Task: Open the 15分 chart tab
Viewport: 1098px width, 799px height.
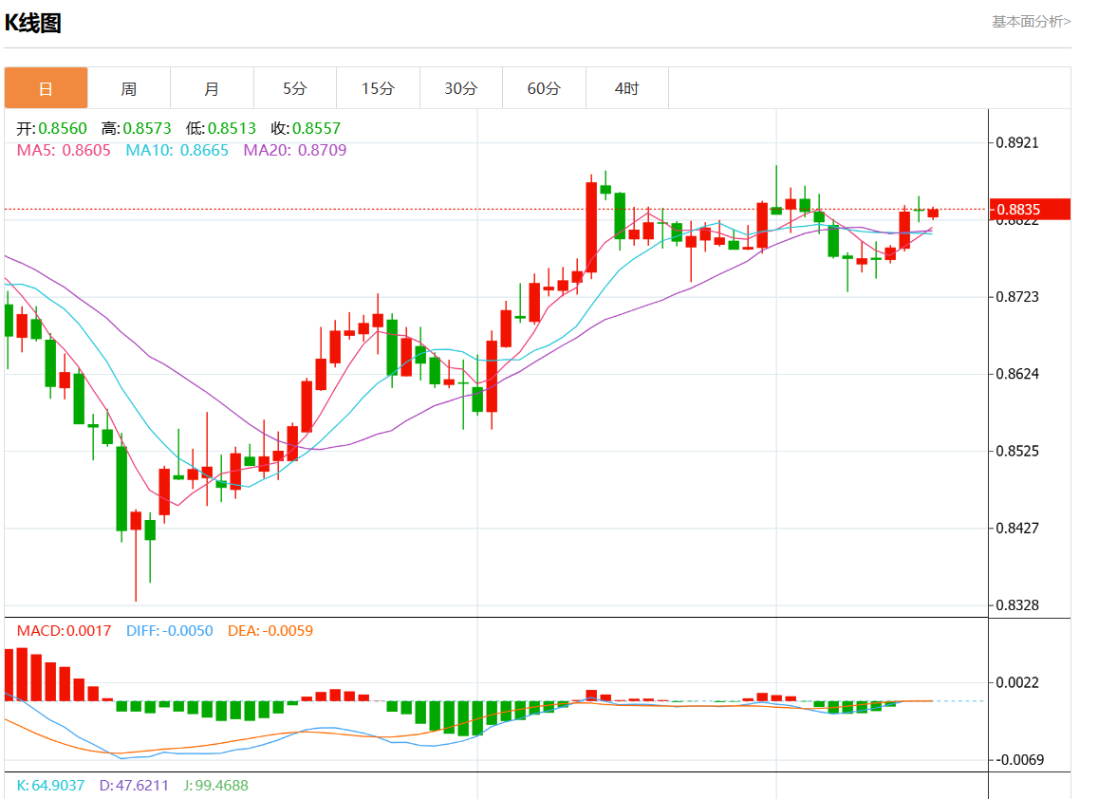Action: pyautogui.click(x=378, y=88)
